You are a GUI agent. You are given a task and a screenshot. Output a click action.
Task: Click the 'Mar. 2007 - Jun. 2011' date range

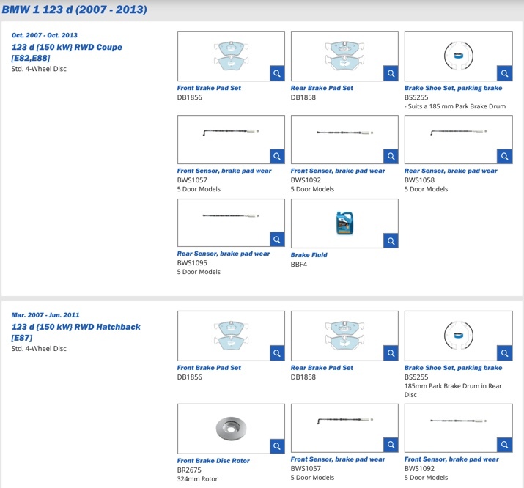coord(45,315)
